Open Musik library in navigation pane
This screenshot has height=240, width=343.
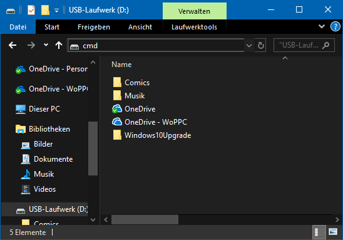[x=37, y=174]
